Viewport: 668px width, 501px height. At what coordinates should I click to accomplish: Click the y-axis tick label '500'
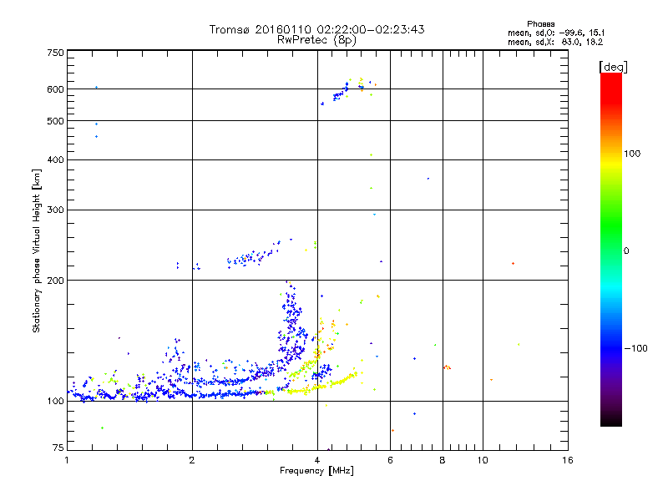55,121
